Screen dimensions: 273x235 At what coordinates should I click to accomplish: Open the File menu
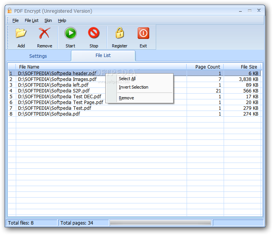click(x=15, y=20)
